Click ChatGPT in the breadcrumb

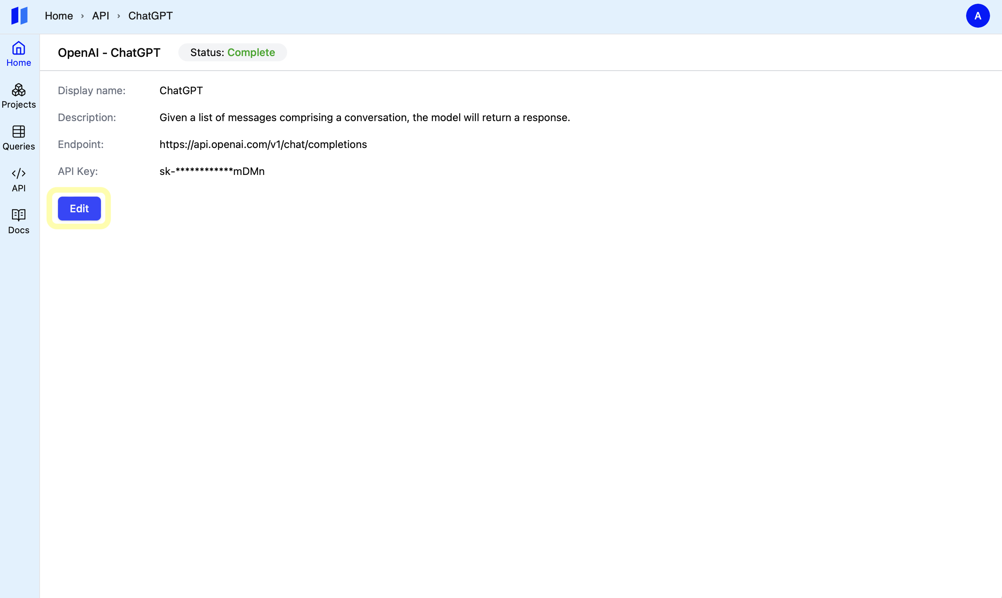[x=150, y=16]
